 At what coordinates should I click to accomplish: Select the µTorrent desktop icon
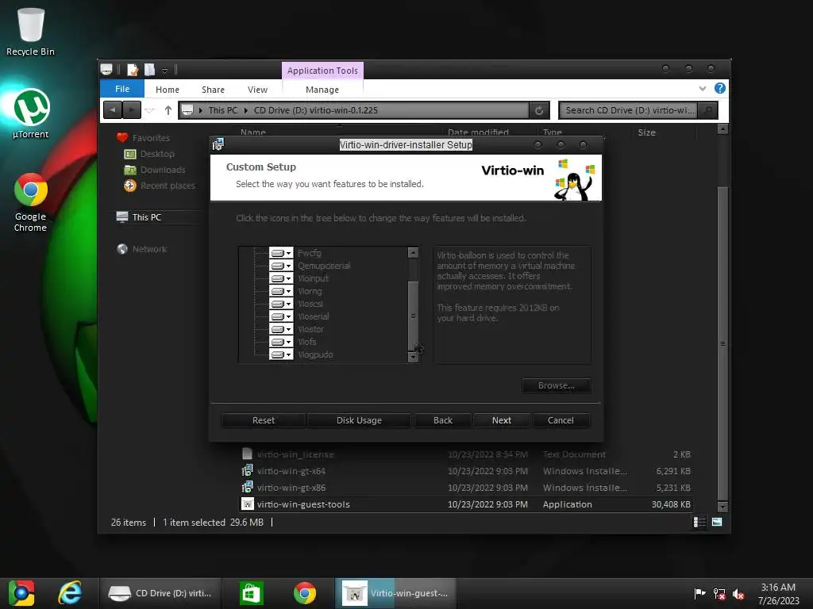point(31,114)
